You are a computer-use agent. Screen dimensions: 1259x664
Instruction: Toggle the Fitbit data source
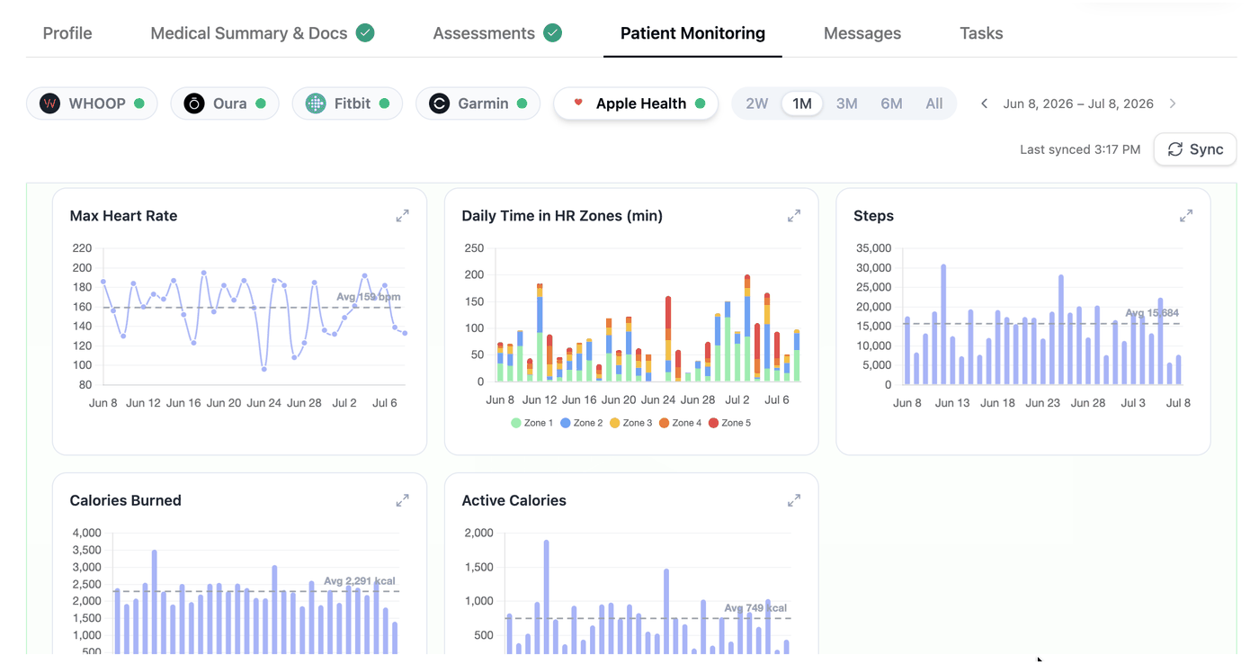[x=347, y=103]
